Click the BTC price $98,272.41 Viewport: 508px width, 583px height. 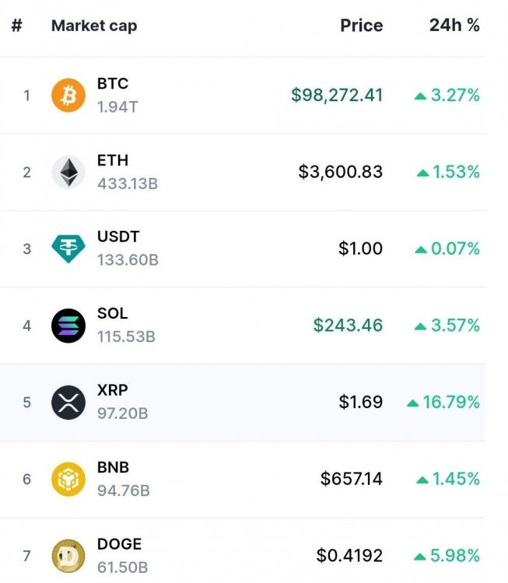[337, 95]
